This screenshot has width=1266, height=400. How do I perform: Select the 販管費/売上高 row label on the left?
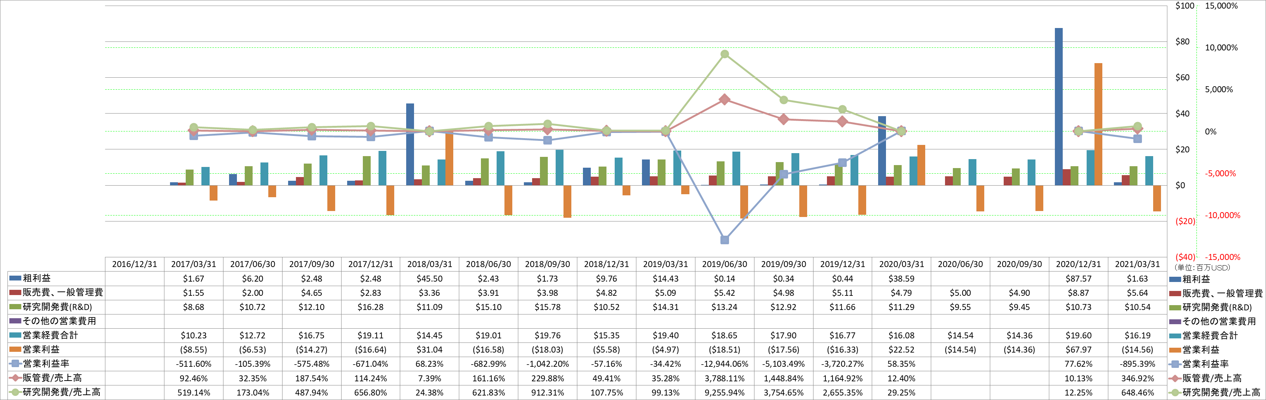(x=52, y=378)
